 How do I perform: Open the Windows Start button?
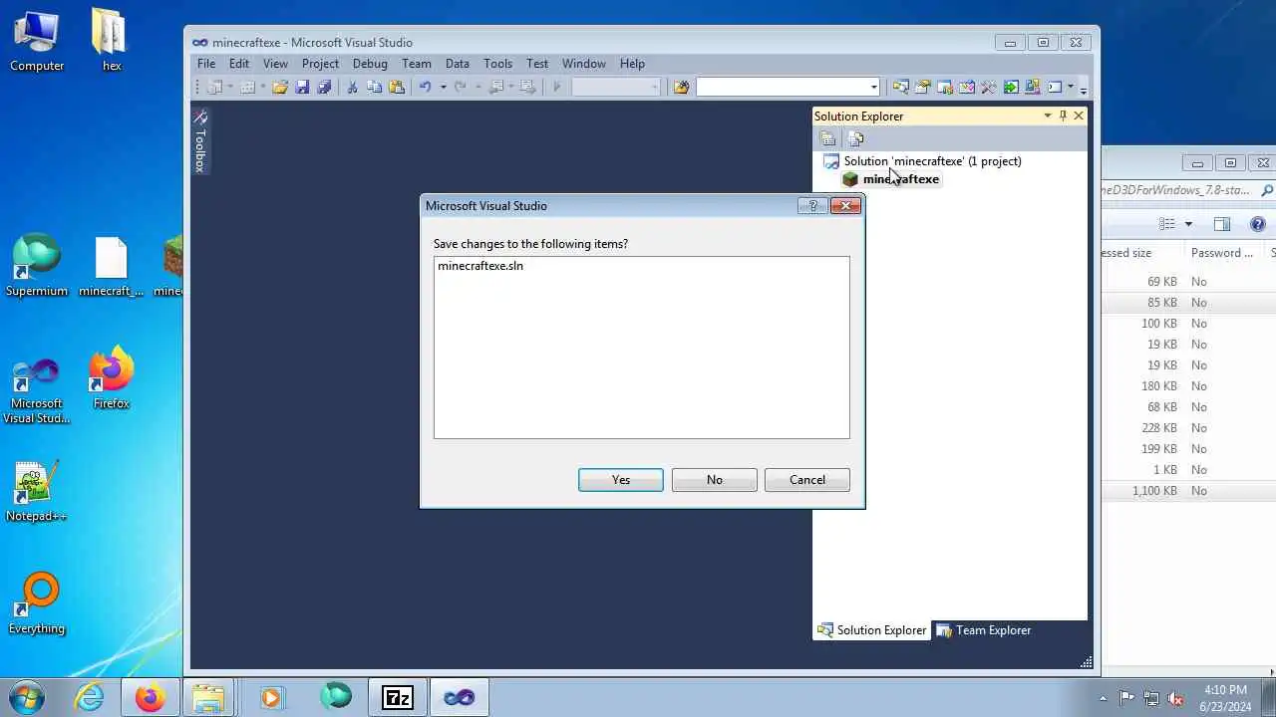point(26,697)
